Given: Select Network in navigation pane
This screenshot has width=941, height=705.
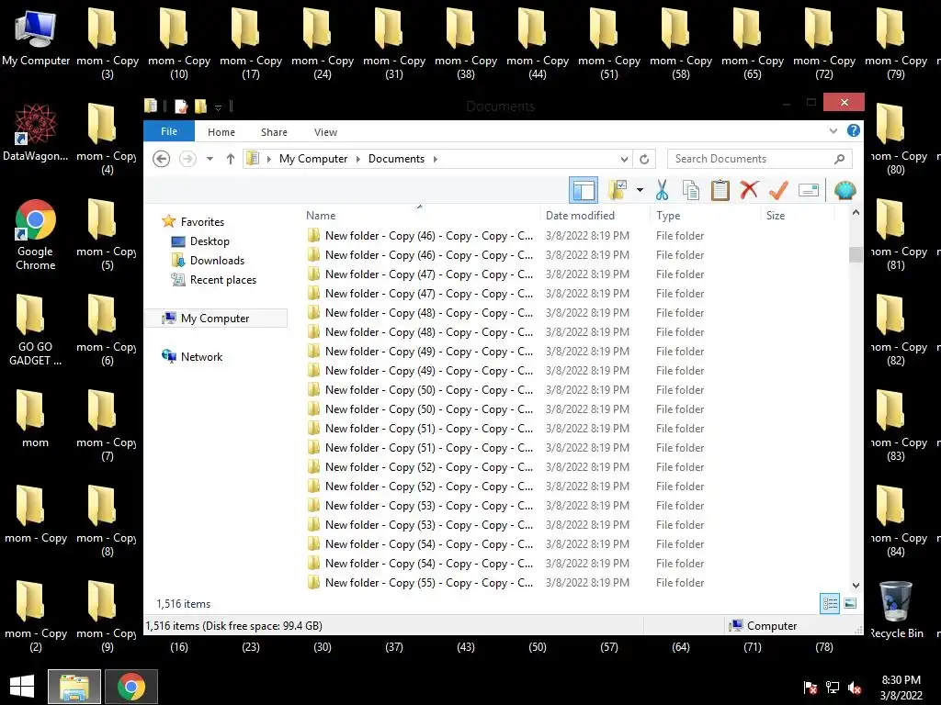Looking at the screenshot, I should point(192,357).
